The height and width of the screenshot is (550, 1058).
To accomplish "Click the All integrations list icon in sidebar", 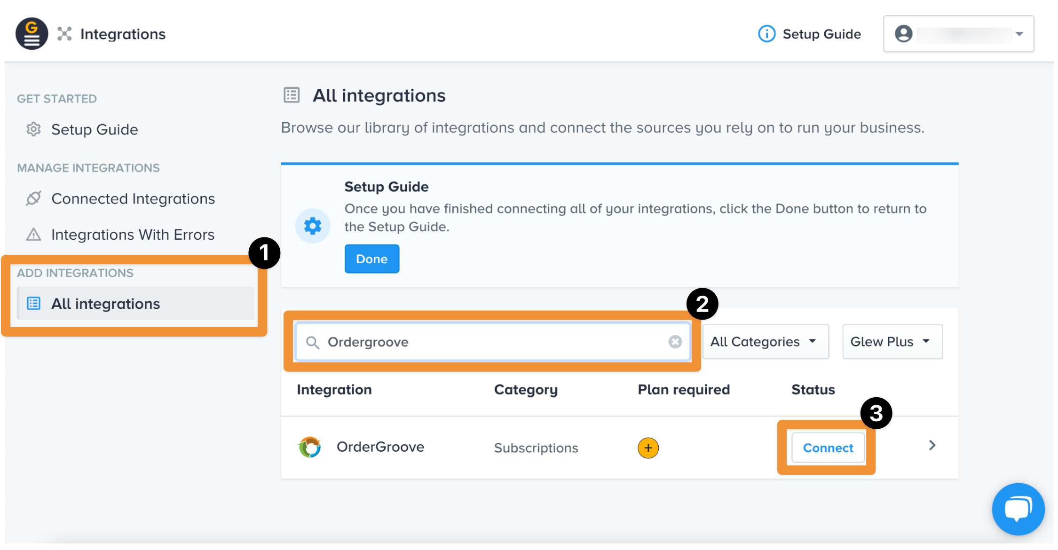I will tap(33, 304).
